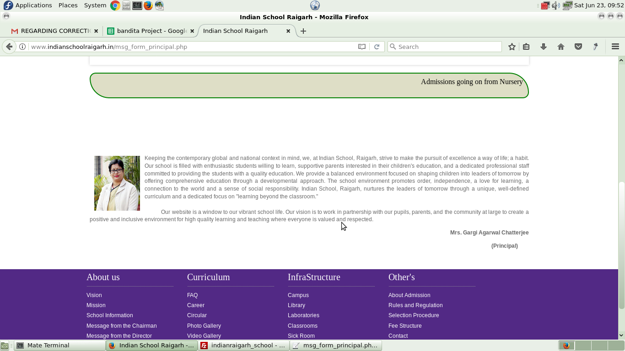
Task: Open file manager icon in top panel
Action: [x=126, y=5]
